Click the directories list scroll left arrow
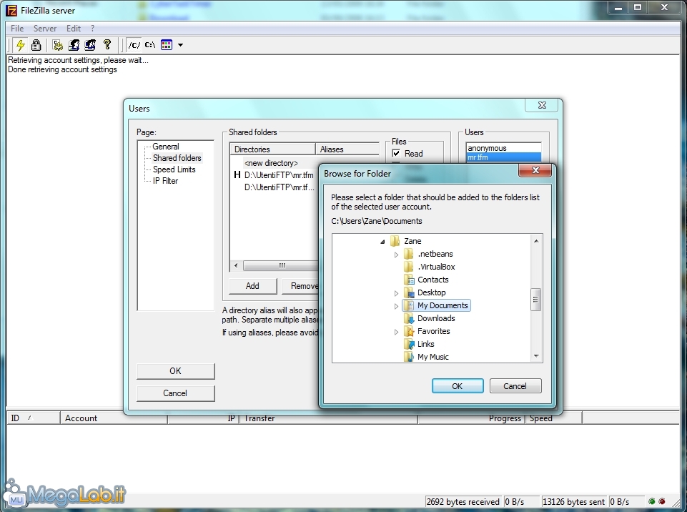687x512 pixels. 236,265
